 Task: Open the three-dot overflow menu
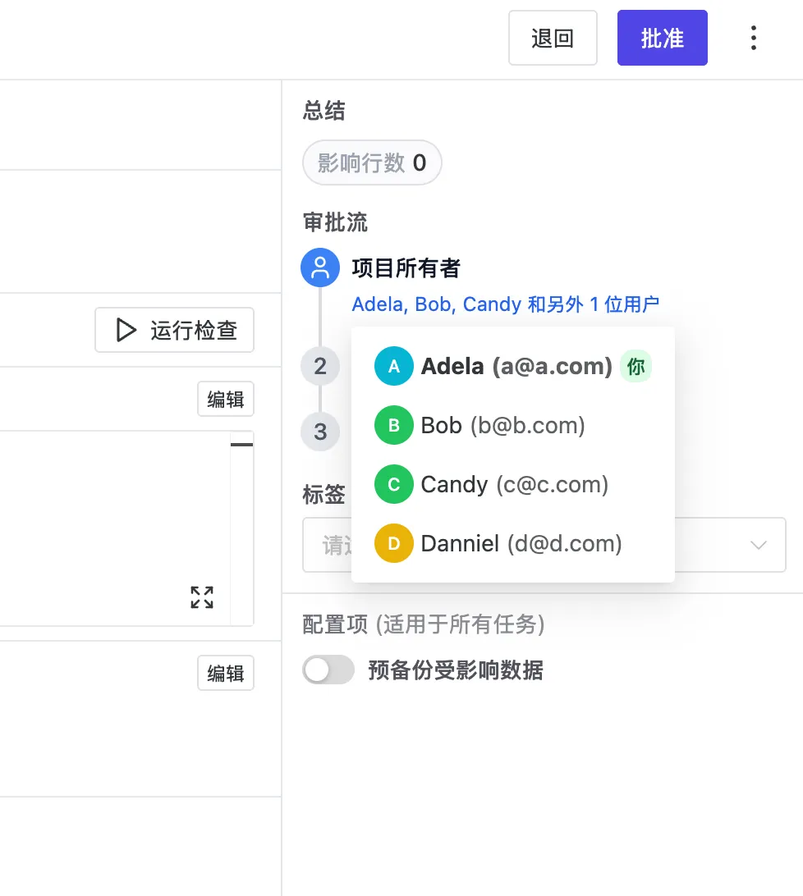[753, 38]
